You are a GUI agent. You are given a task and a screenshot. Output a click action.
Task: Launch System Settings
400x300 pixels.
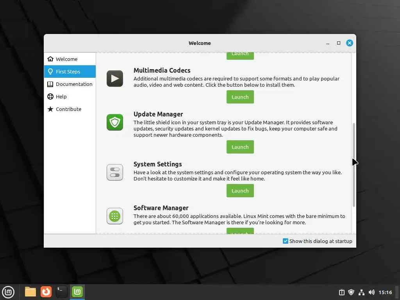coord(240,191)
